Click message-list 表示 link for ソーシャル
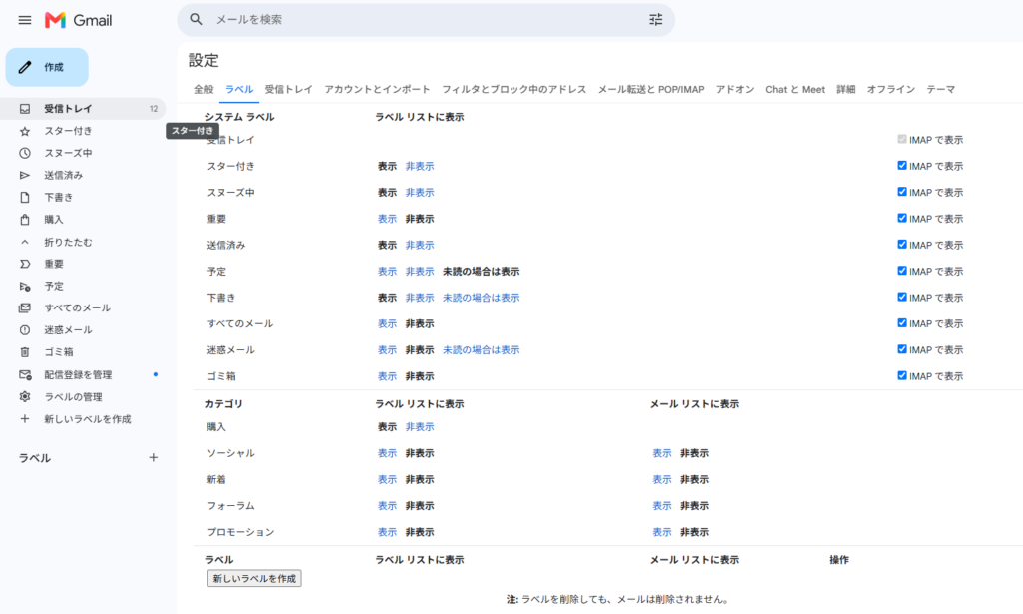 tap(662, 453)
